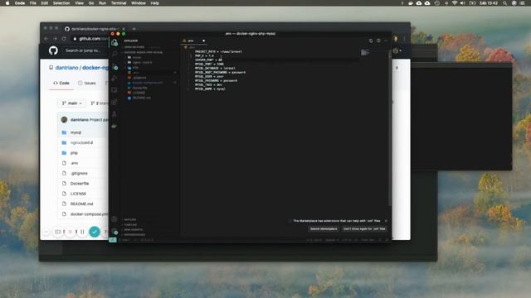Open the Source Control view in VS Code
Screen dimensions: 531x298
(x=114, y=66)
